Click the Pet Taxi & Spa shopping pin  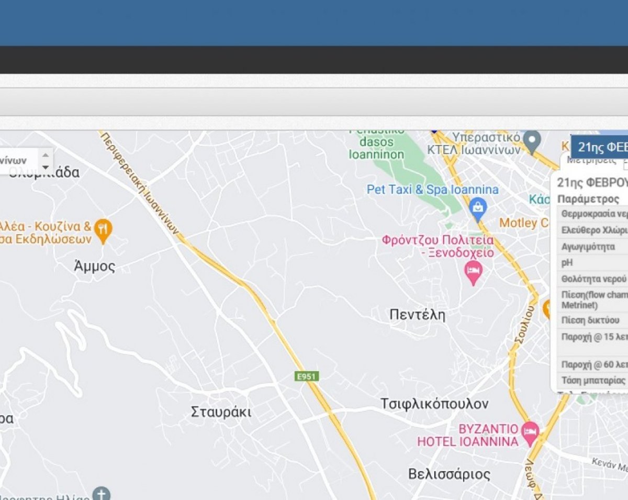click(x=478, y=207)
